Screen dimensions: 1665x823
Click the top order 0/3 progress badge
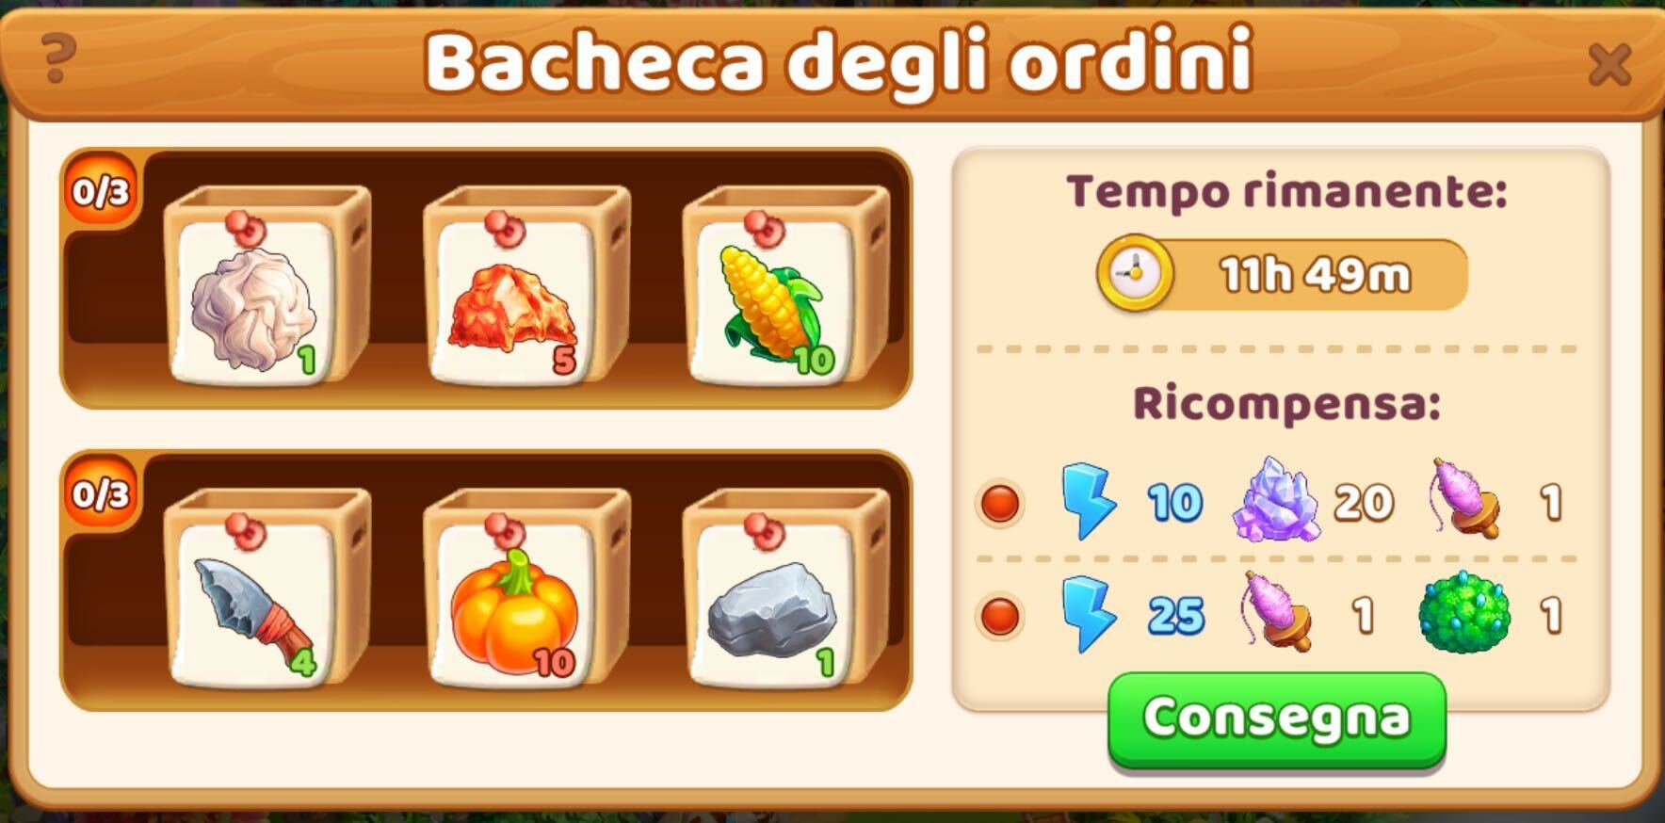point(101,190)
